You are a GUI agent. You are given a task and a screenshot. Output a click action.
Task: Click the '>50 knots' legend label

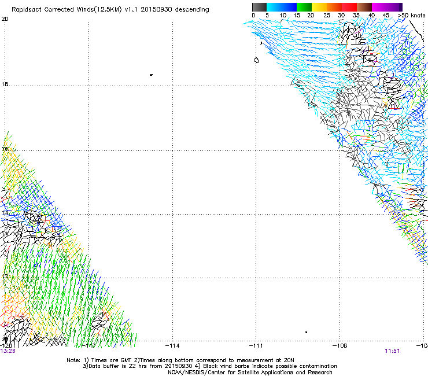[x=411, y=16]
